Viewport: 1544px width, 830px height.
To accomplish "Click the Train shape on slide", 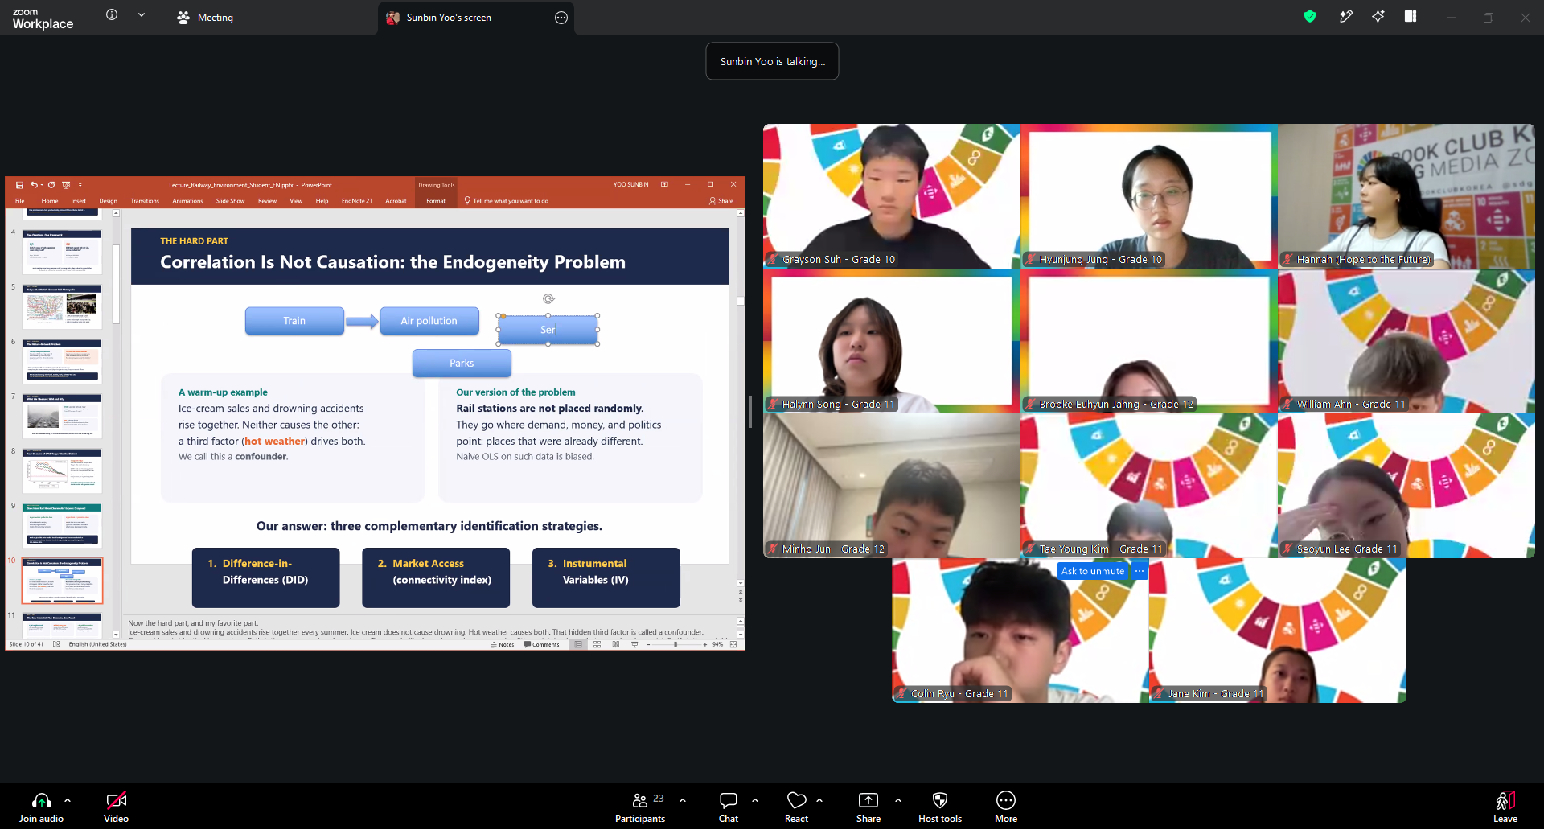I will [x=294, y=321].
